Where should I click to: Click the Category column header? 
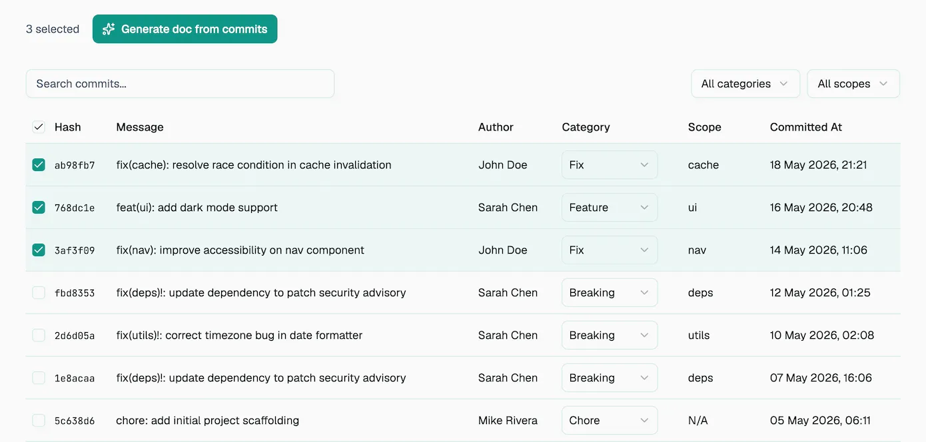pyautogui.click(x=586, y=127)
